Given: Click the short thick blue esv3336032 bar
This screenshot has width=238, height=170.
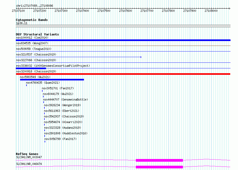Looking at the screenshot, I should tap(31, 68).
